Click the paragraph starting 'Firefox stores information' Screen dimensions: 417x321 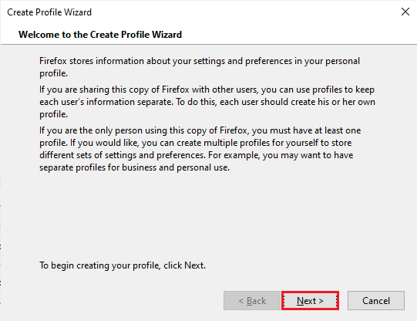point(200,67)
